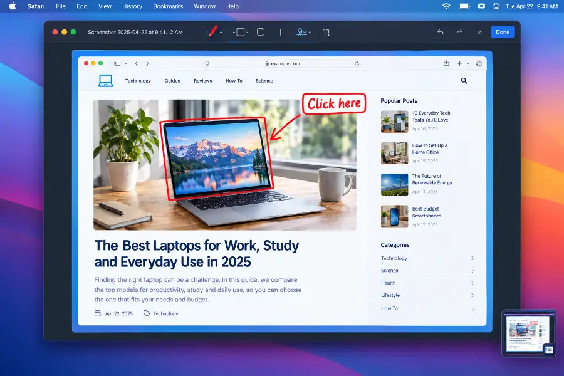Open the sidebar options chevron
The height and width of the screenshot is (376, 564).
126,63
